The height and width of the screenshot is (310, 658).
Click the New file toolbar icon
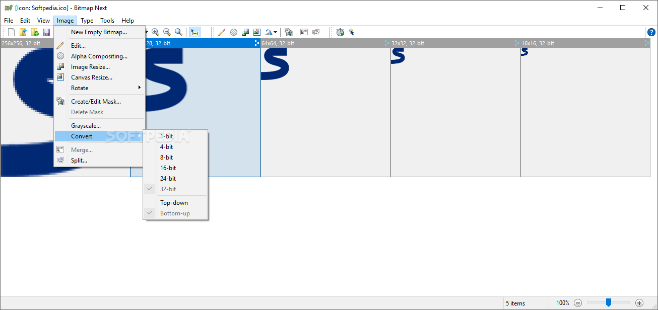(11, 32)
